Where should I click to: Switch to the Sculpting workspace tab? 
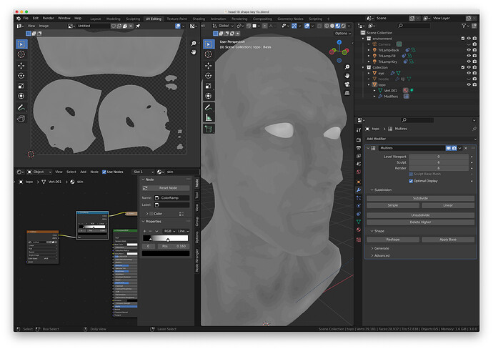133,19
